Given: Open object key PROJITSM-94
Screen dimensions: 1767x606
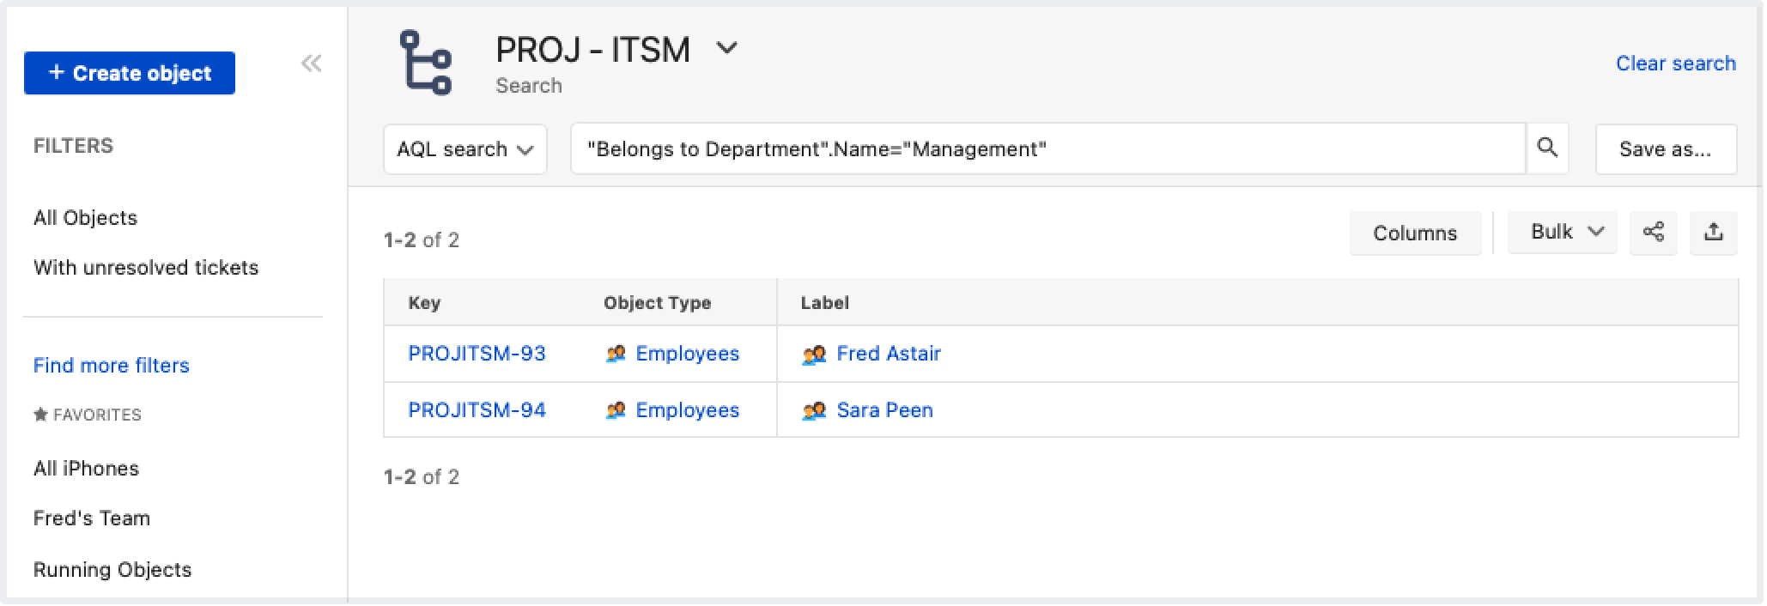Looking at the screenshot, I should pyautogui.click(x=477, y=410).
